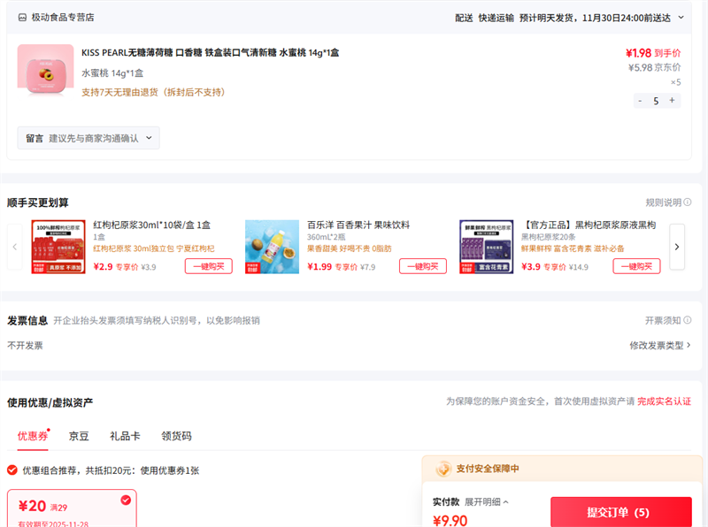Click the 开票须知 info icon
This screenshot has width=708, height=527.
688,320
